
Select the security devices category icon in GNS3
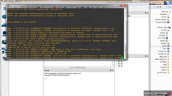[x=4, y=42]
